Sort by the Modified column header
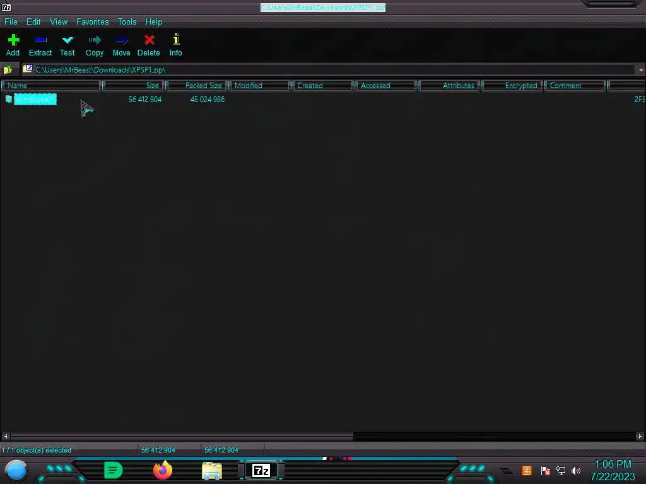The width and height of the screenshot is (646, 484). click(259, 86)
